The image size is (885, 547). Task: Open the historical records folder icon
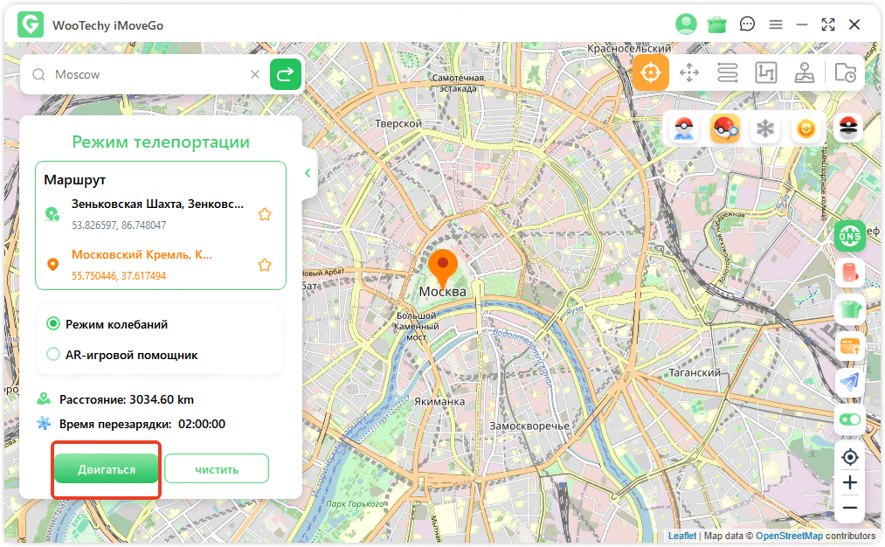click(845, 73)
